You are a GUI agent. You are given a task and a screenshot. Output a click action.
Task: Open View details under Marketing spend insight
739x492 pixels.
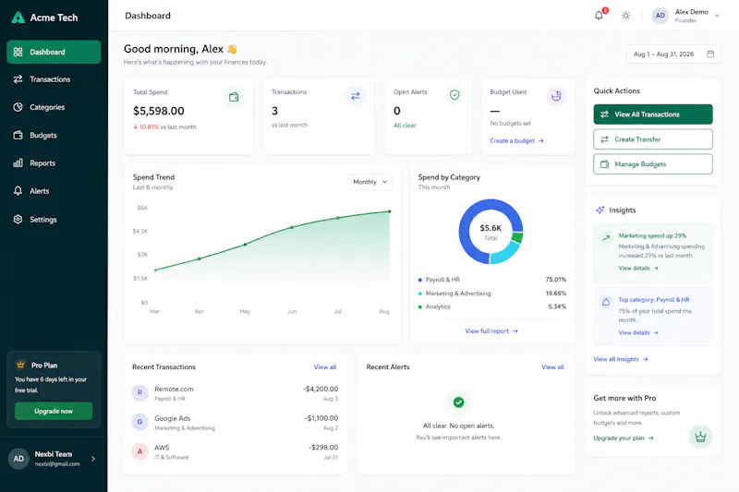(638, 269)
